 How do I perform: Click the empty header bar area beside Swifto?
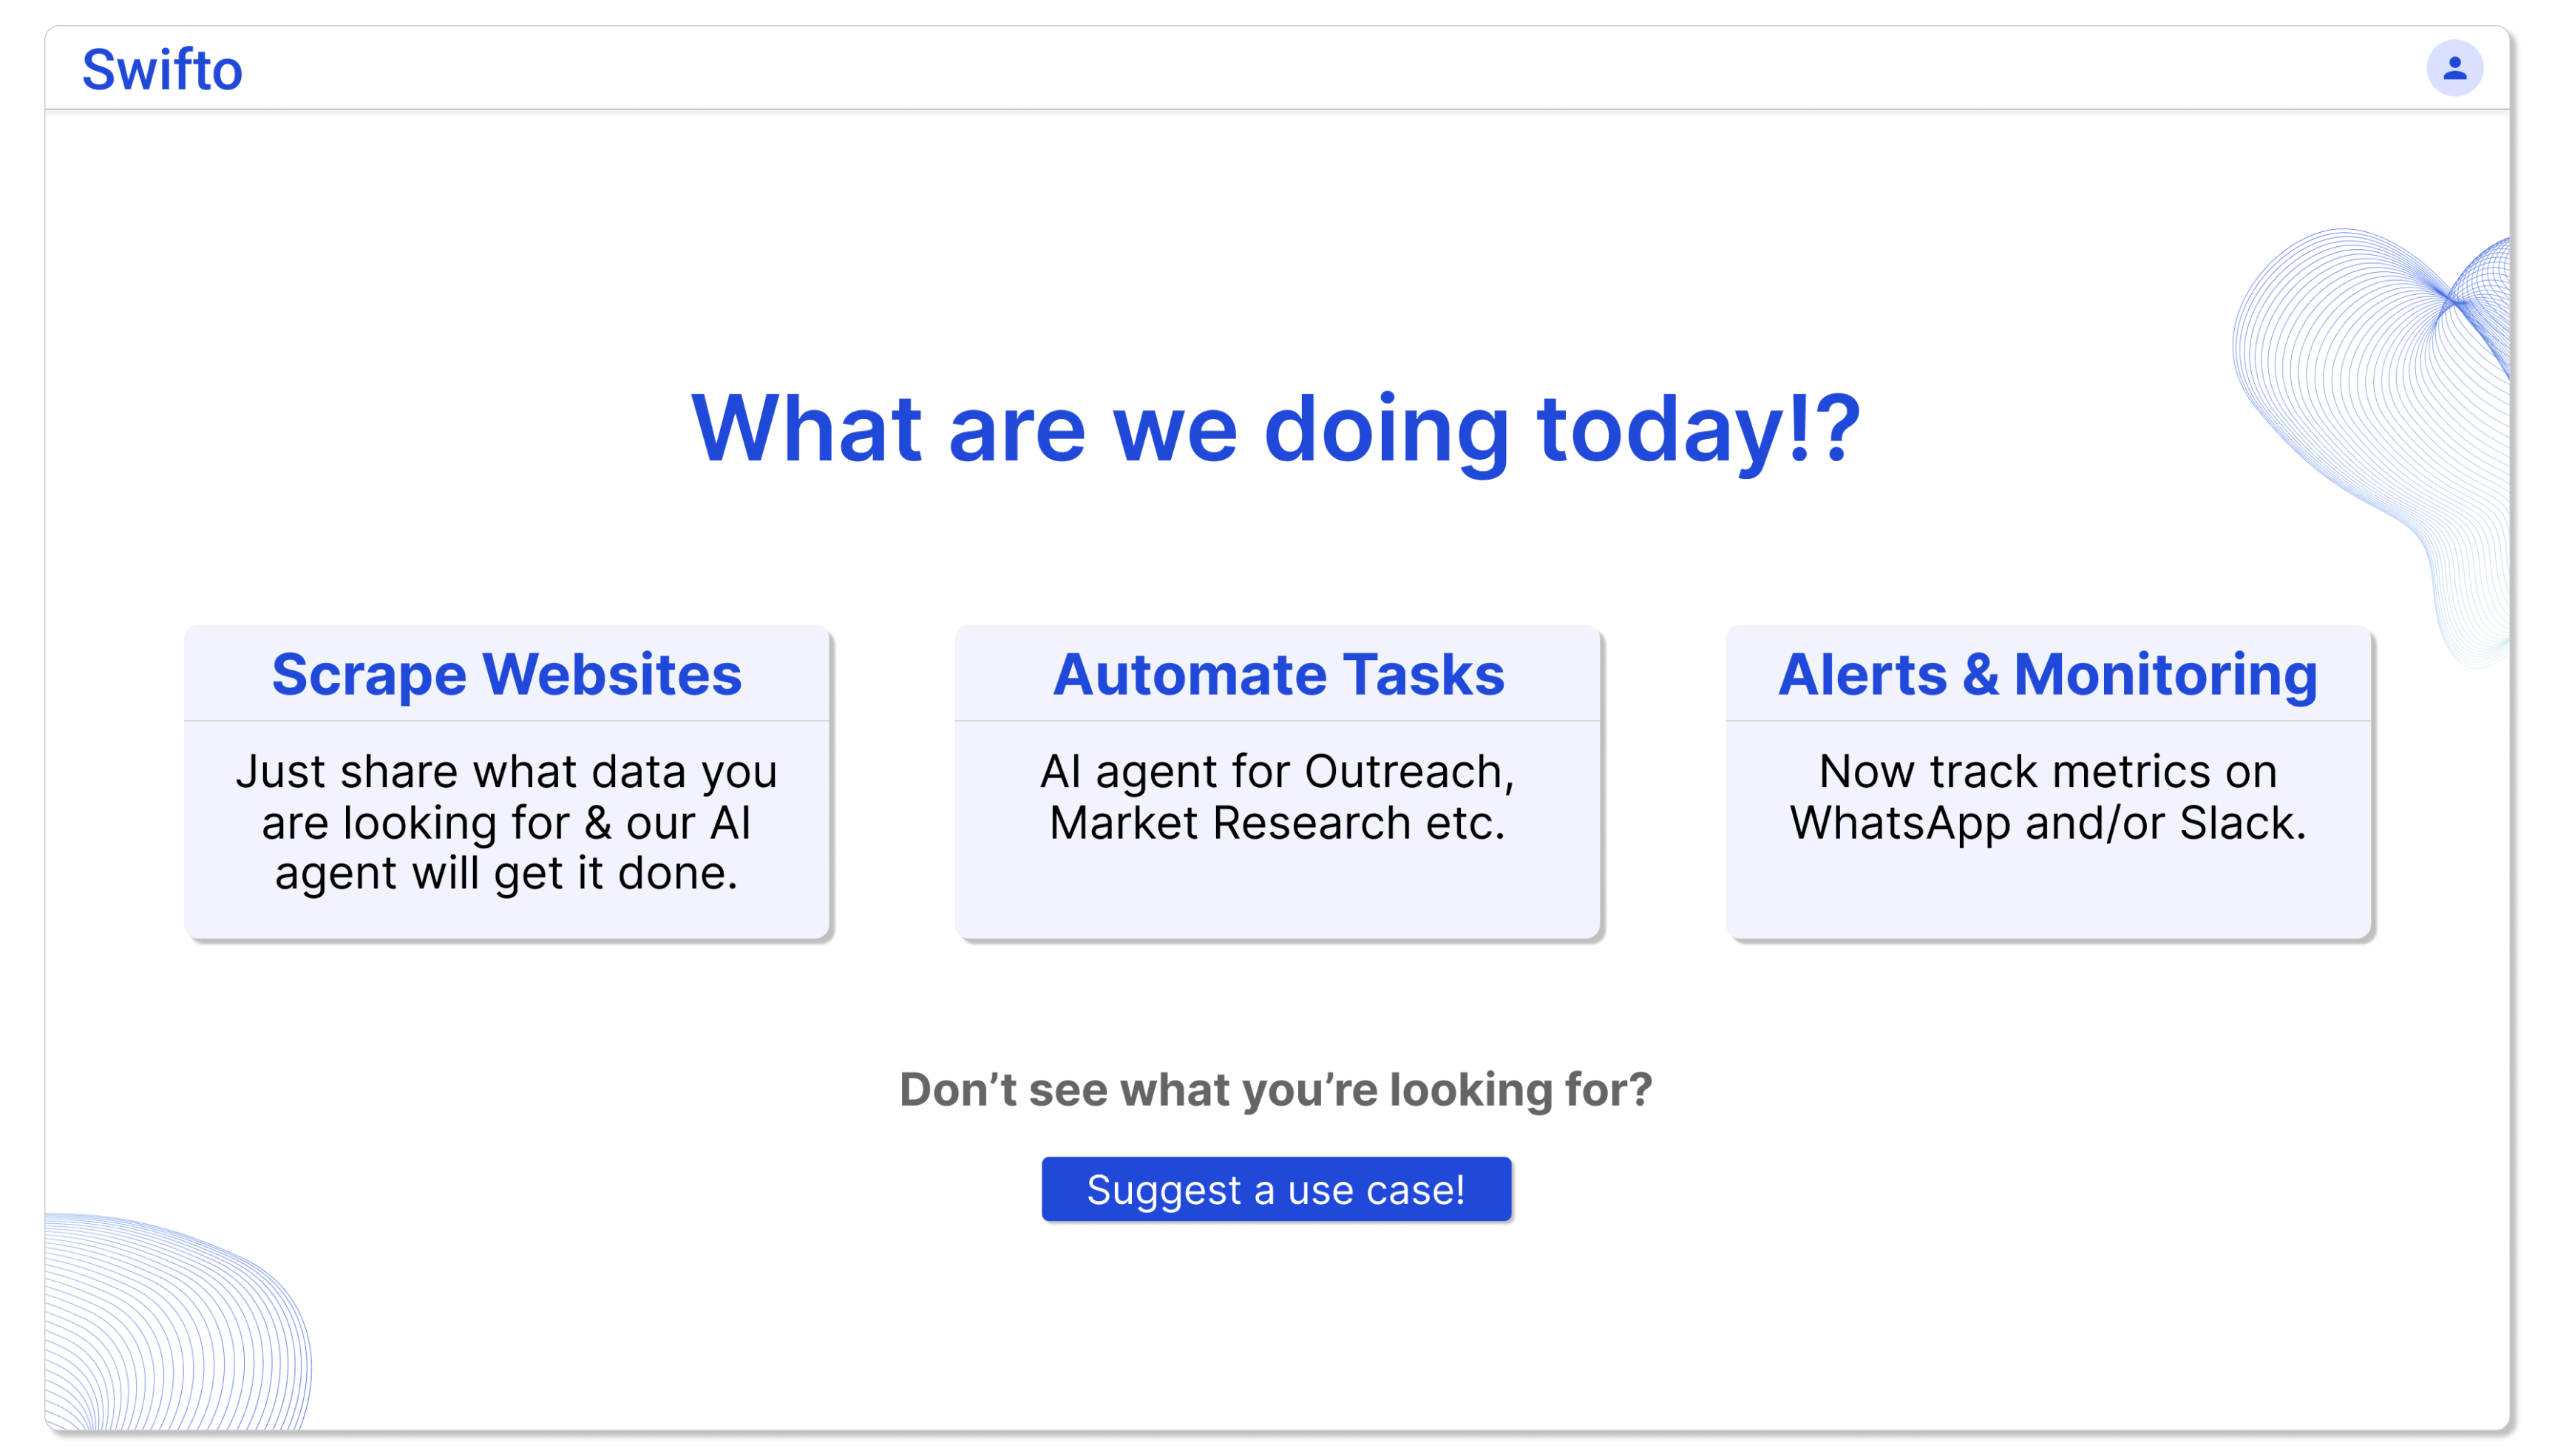[x=1300, y=68]
